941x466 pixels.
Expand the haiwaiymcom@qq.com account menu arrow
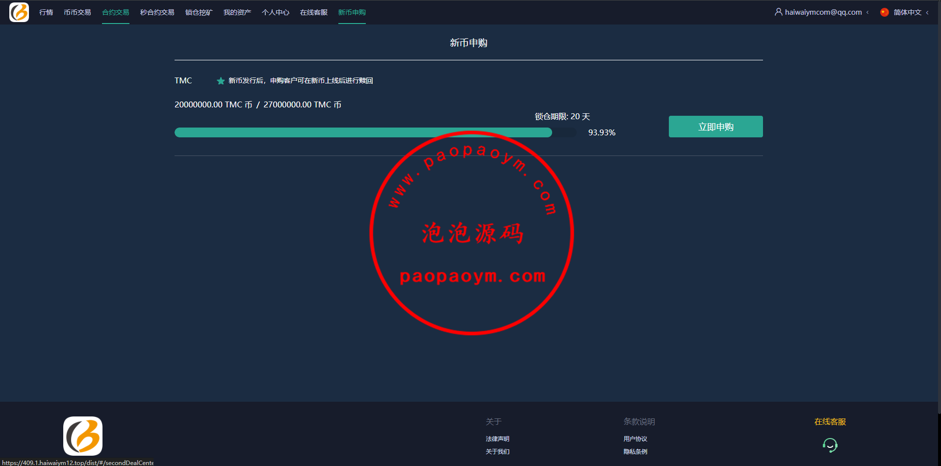[x=867, y=13]
